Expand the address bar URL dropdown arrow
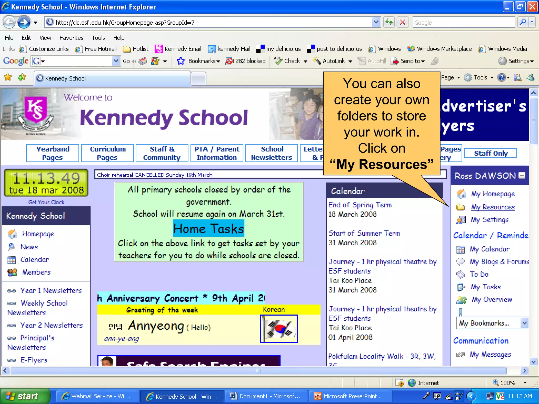539x404 pixels. click(x=376, y=22)
